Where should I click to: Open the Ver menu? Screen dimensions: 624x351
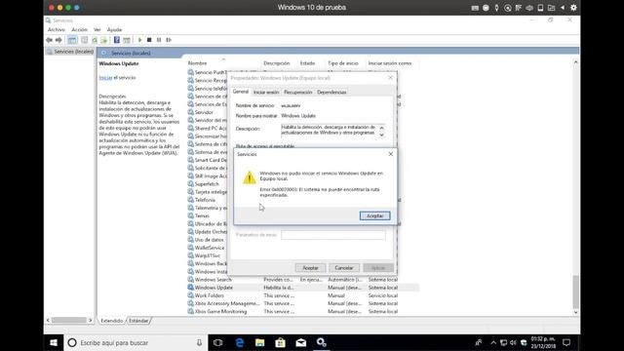97,29
